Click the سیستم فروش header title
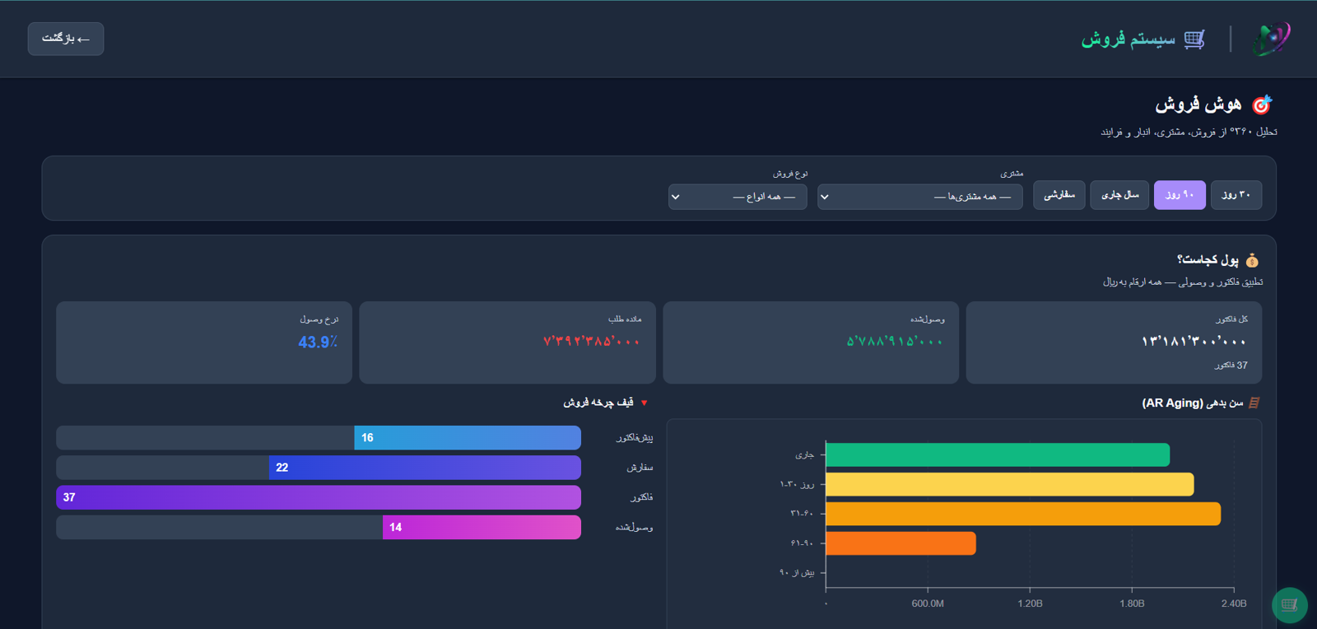1317x629 pixels. point(1129,39)
